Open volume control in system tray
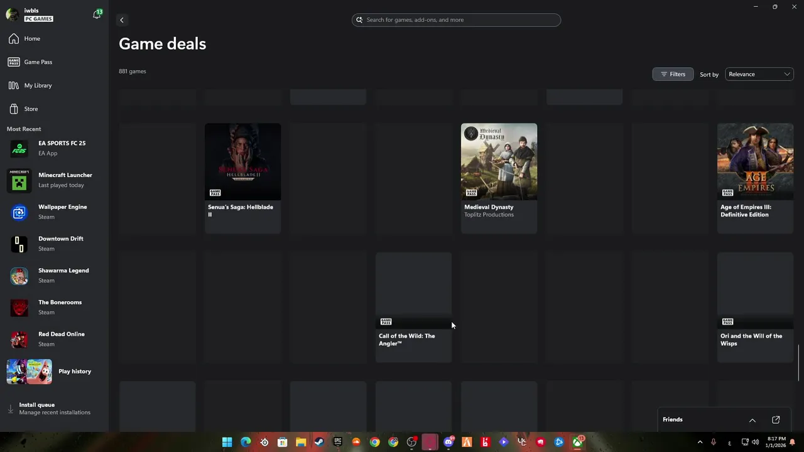This screenshot has width=804, height=452. 755,443
